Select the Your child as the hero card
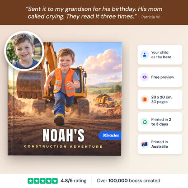 click(x=160, y=55)
